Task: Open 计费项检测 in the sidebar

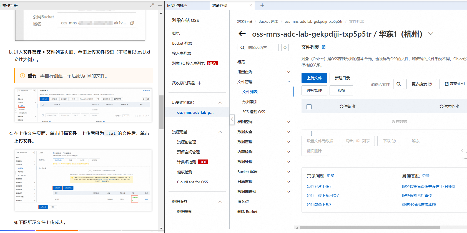Action: pyautogui.click(x=187, y=162)
